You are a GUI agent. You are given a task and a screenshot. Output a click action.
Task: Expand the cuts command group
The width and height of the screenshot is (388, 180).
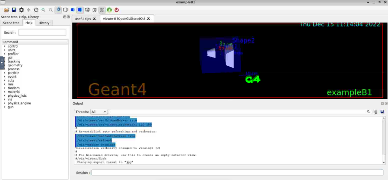5,81
